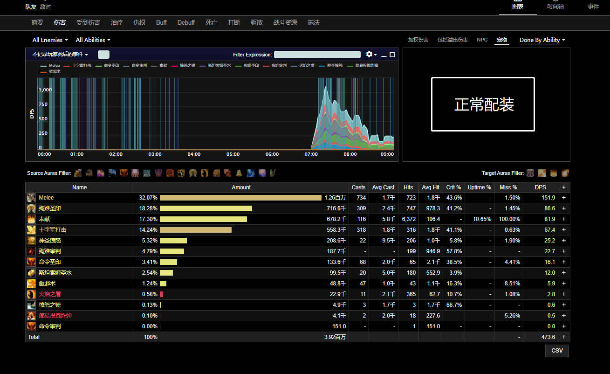610x374 pixels.
Task: Select the second Target Auras Filter icon
Action: tap(542, 173)
